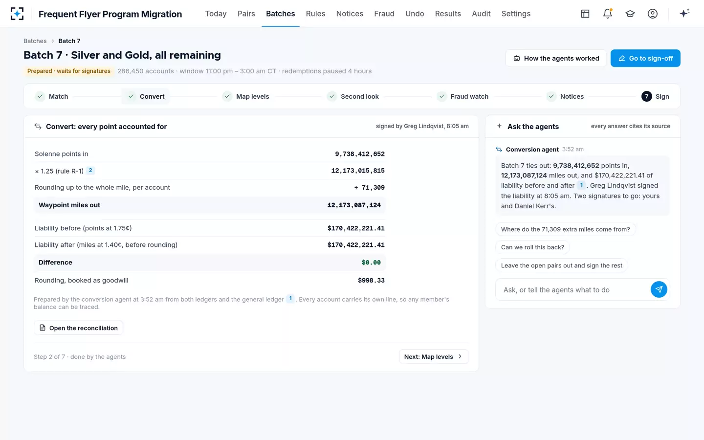Click the Rounding goodwill value $998.33
This screenshot has height=440, width=704.
click(371, 281)
